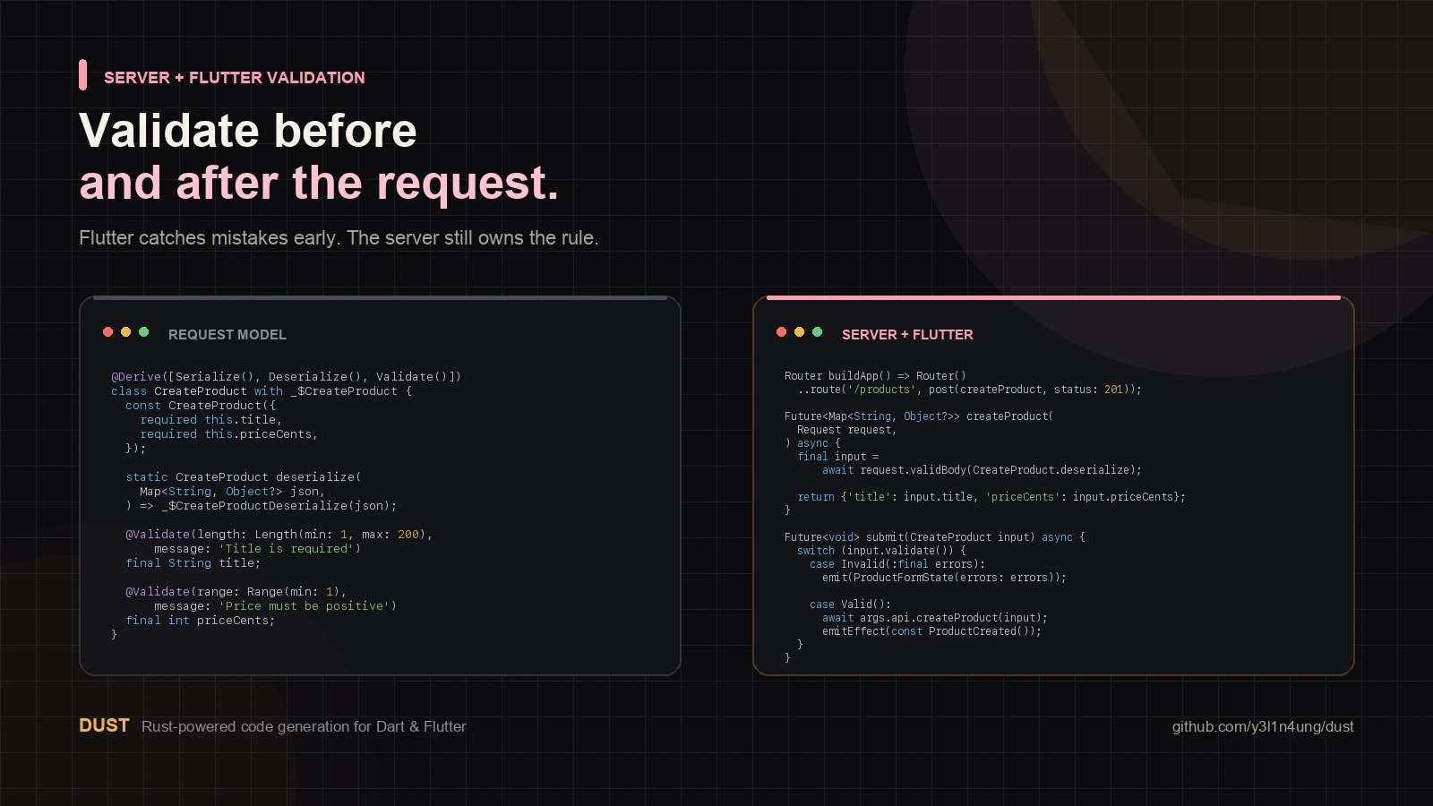Click the @Derive annotation line

click(286, 377)
